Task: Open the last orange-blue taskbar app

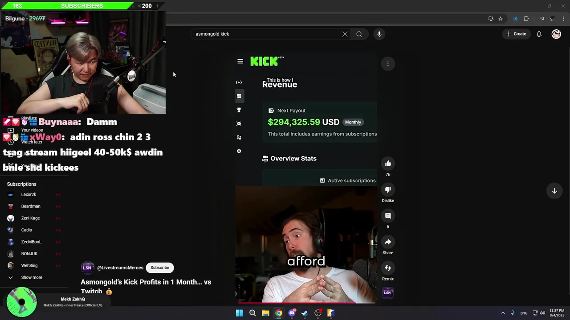Action: tap(331, 313)
